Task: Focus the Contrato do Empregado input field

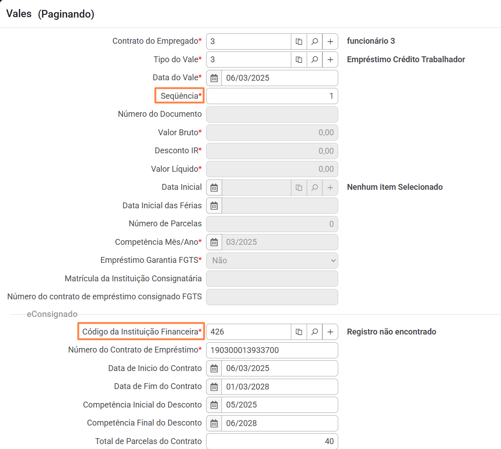Action: pyautogui.click(x=248, y=41)
